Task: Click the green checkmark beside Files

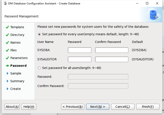Action: coord(7,50)
